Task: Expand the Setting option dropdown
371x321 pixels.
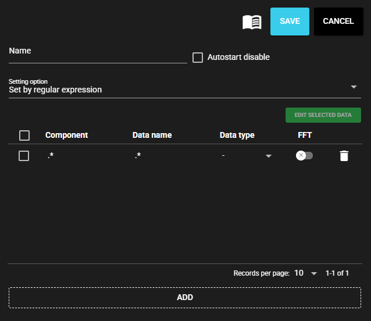Action: pyautogui.click(x=184, y=87)
